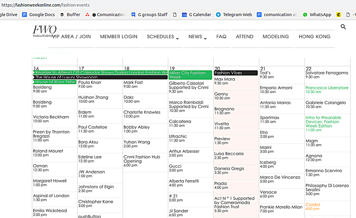Open Fashion Vibes event banner
Viewport: 356px width, 218px height.
[236, 73]
